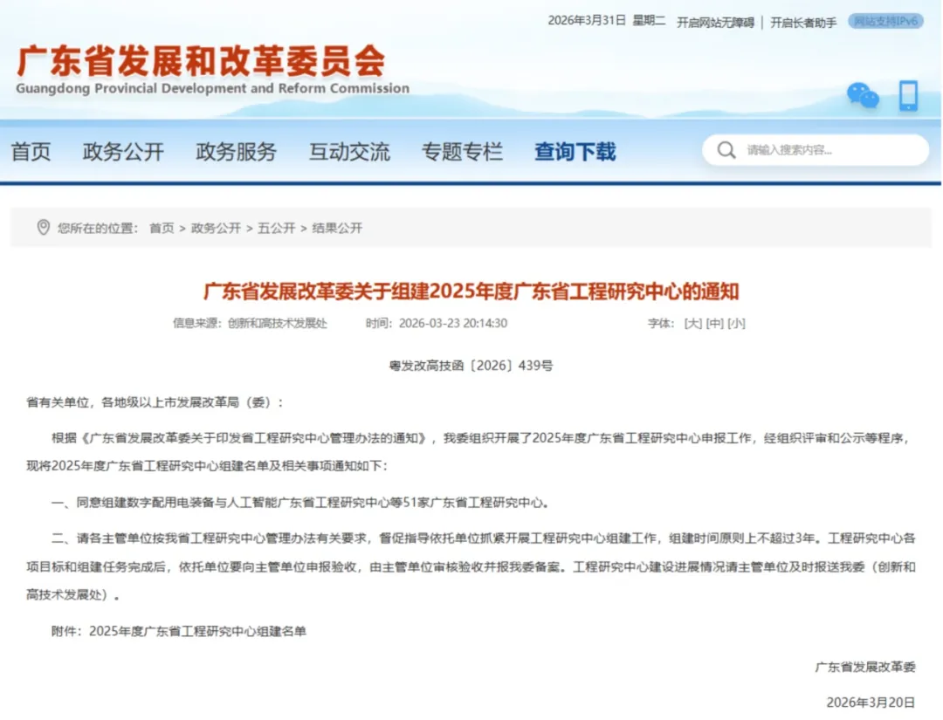
Task: Click the search magnifier icon
Action: 726,149
